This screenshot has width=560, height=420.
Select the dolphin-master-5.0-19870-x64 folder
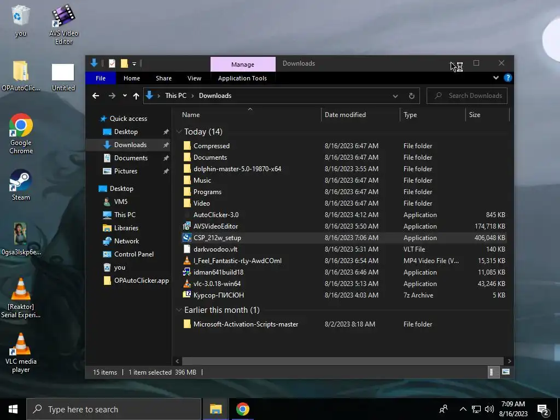point(237,169)
